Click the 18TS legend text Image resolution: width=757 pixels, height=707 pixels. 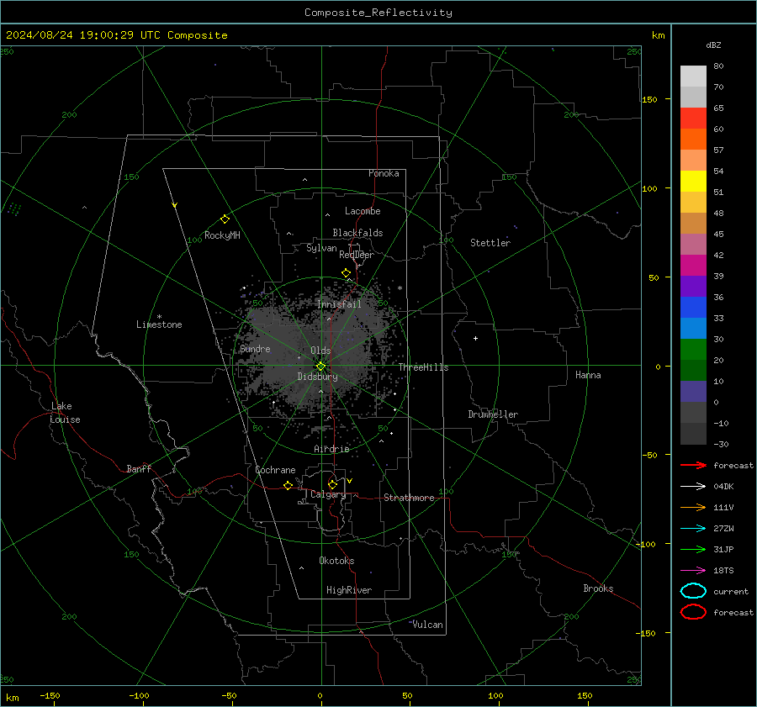[723, 571]
